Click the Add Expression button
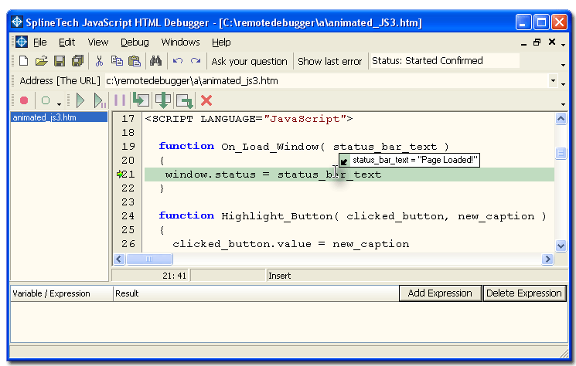The width and height of the screenshot is (576, 366). pyautogui.click(x=440, y=293)
